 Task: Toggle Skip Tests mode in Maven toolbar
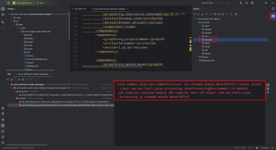tap(223, 14)
